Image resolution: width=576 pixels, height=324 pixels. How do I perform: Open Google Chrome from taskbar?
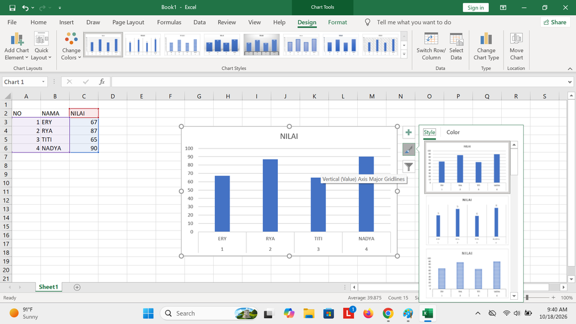coord(388,313)
